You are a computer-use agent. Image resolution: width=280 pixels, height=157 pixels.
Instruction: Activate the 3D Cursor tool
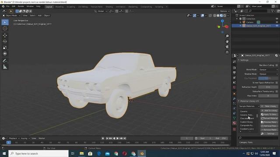(5, 28)
